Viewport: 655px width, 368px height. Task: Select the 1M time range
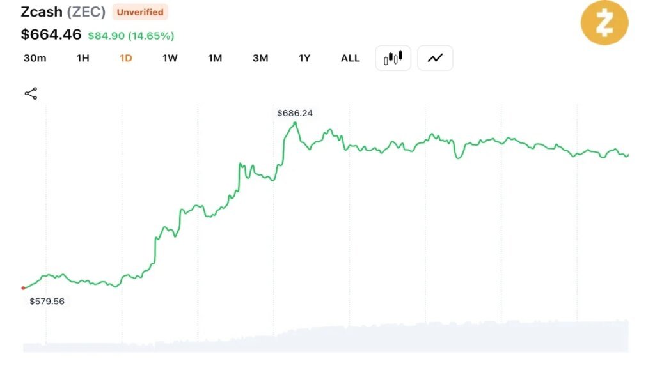215,58
